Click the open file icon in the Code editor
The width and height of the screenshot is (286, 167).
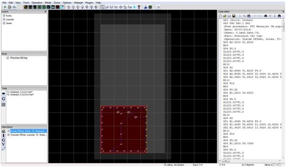224,16
